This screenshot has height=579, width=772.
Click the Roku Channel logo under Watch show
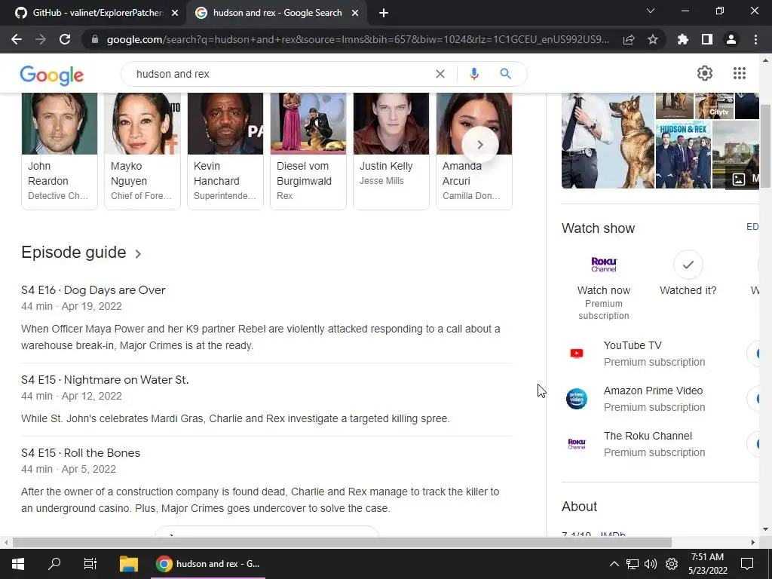(x=604, y=265)
